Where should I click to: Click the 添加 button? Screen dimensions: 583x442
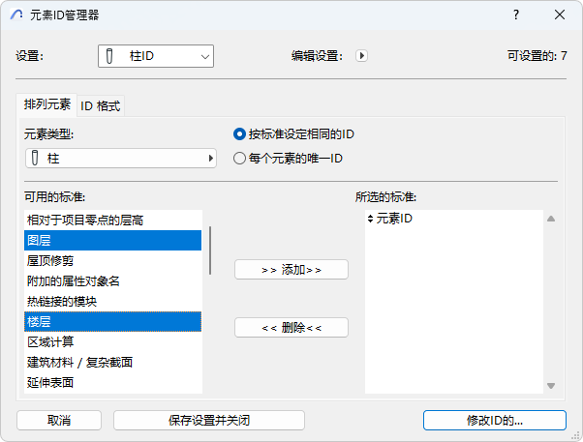(291, 270)
